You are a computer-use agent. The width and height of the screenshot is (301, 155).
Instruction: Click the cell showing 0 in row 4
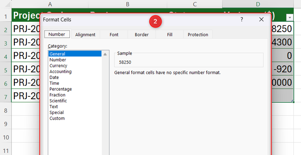point(283,55)
